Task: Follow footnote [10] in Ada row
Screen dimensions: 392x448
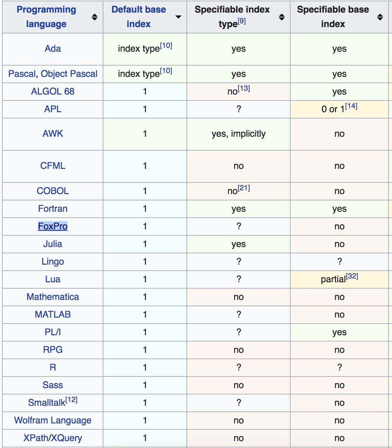Action: pos(166,46)
